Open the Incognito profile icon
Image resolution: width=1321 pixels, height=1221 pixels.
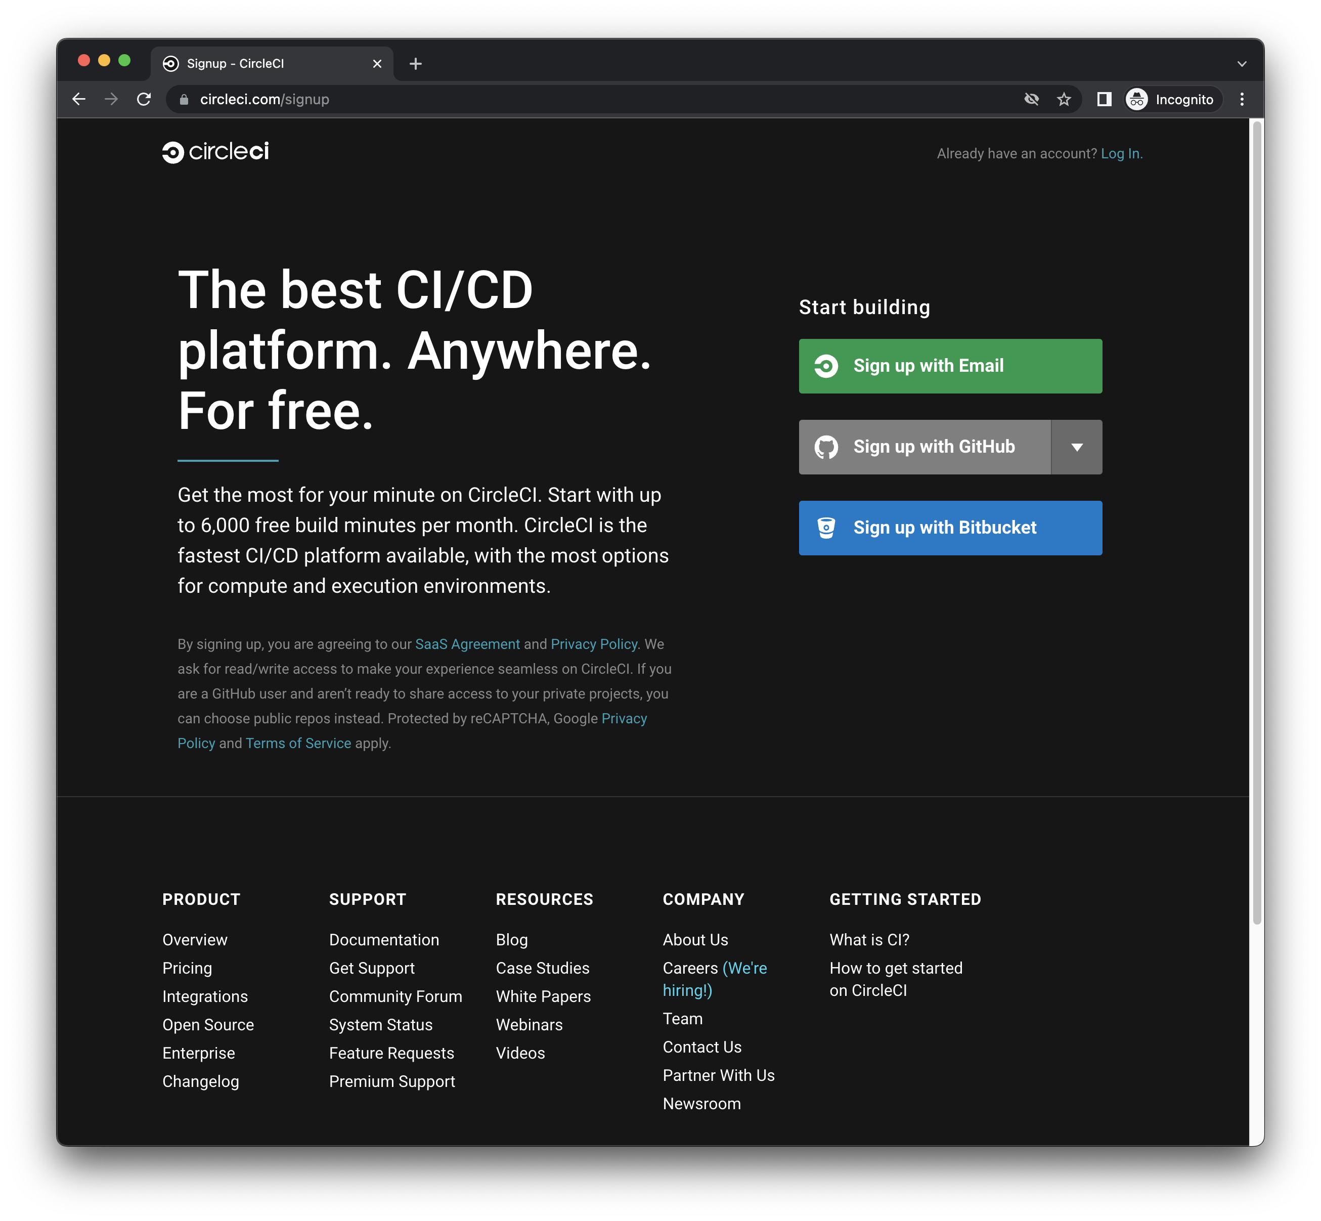pos(1137,99)
